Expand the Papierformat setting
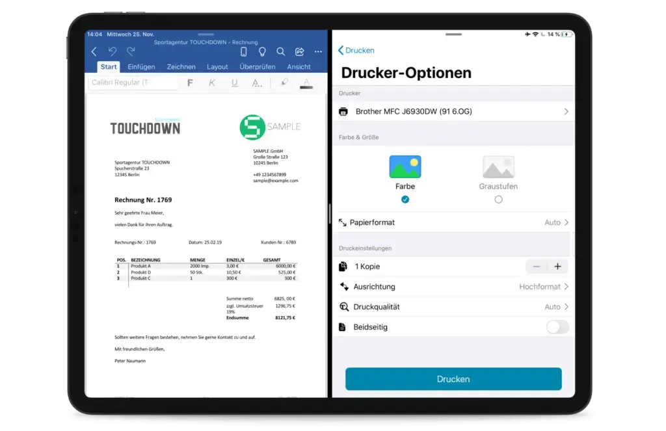Viewport: 666px width, 431px height. 453,222
